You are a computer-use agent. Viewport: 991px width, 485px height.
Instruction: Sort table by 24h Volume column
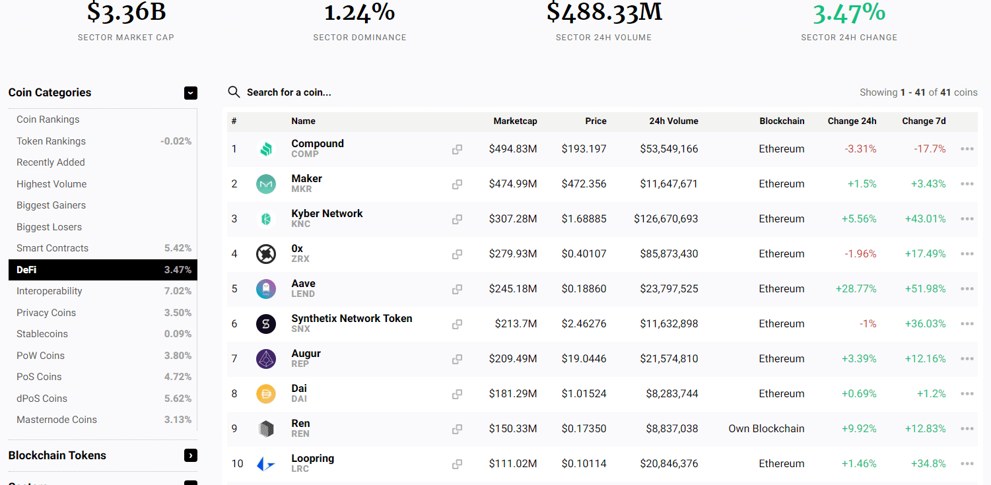click(673, 121)
